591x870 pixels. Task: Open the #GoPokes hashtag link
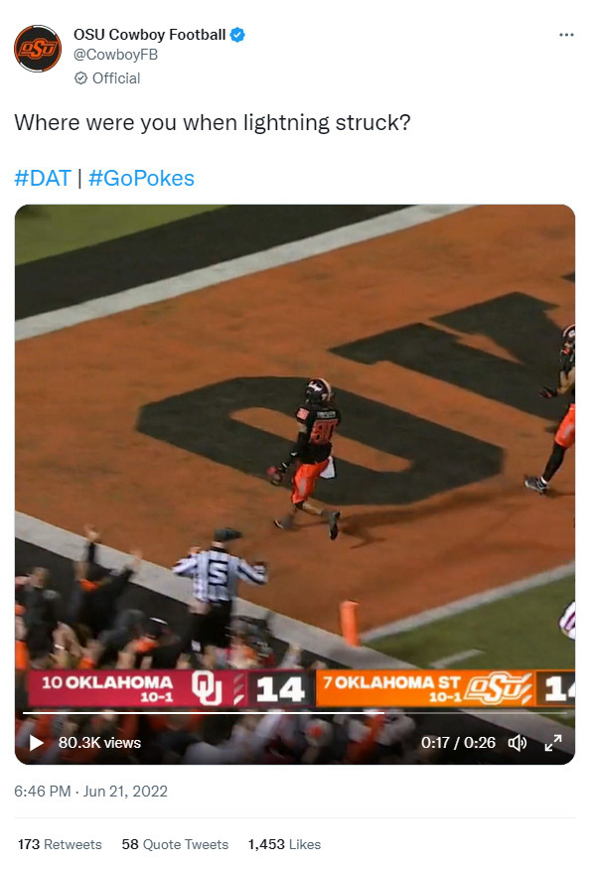point(141,178)
